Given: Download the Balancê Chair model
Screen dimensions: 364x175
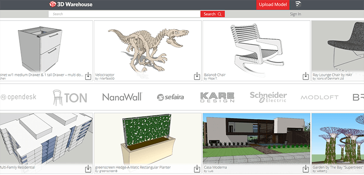Looking at the screenshot, I should (305, 76).
